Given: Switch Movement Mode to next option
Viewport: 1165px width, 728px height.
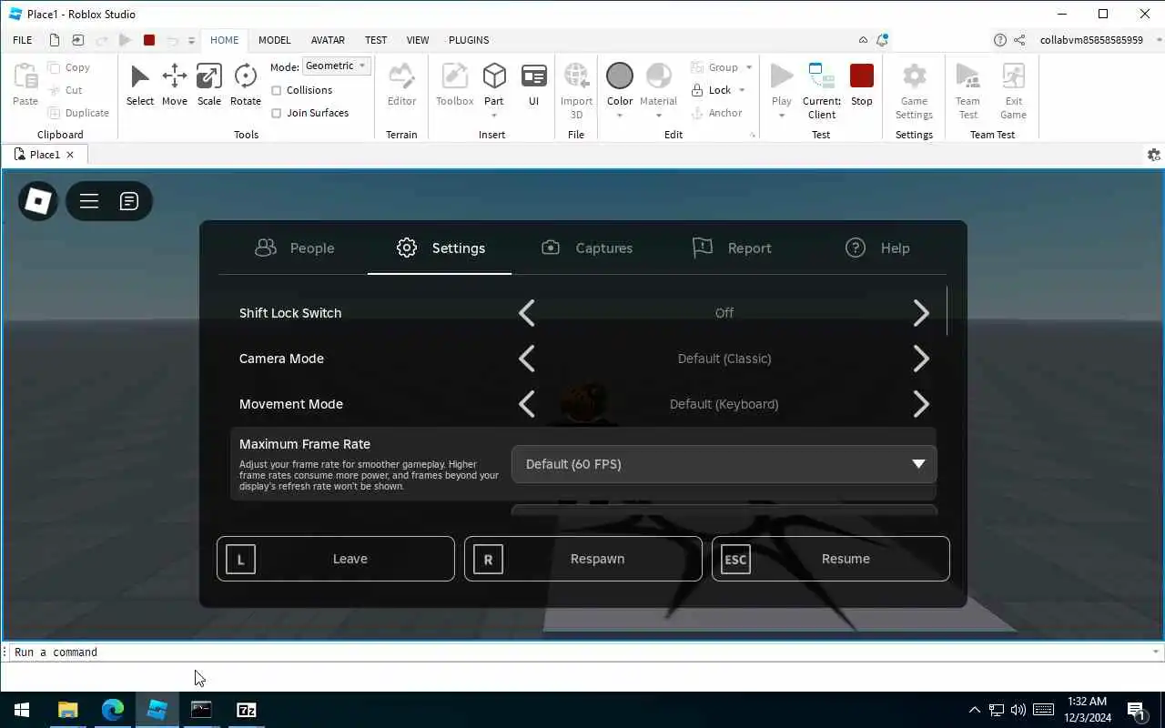Looking at the screenshot, I should click(x=921, y=404).
